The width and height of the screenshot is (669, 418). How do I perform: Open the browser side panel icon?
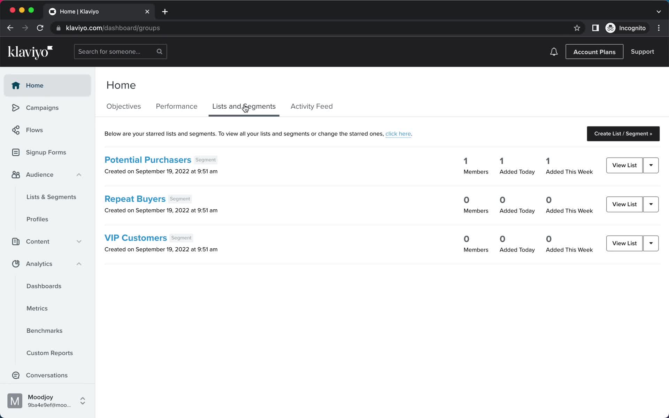tap(595, 28)
